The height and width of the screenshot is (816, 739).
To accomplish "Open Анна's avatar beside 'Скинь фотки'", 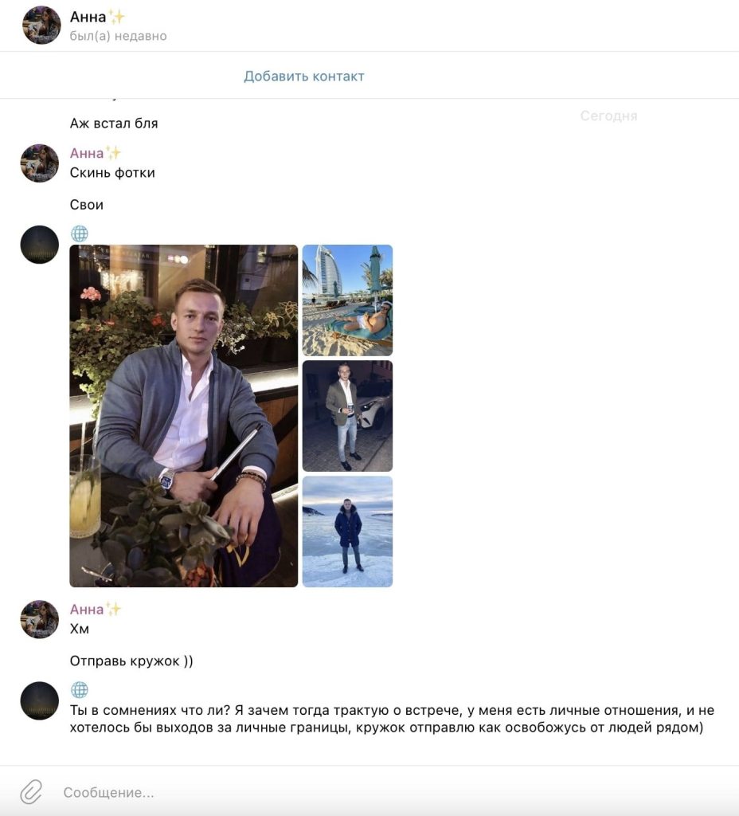I will pos(40,163).
